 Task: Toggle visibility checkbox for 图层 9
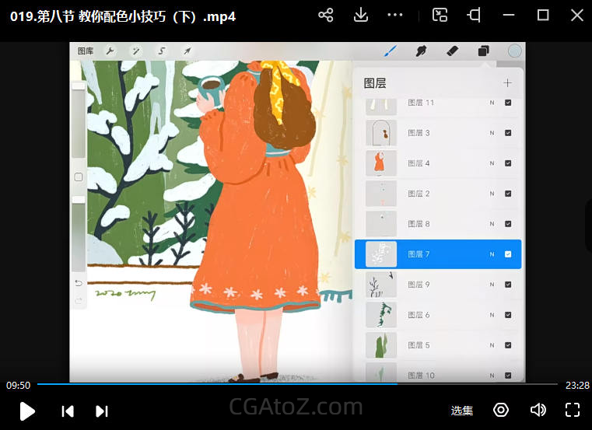508,285
